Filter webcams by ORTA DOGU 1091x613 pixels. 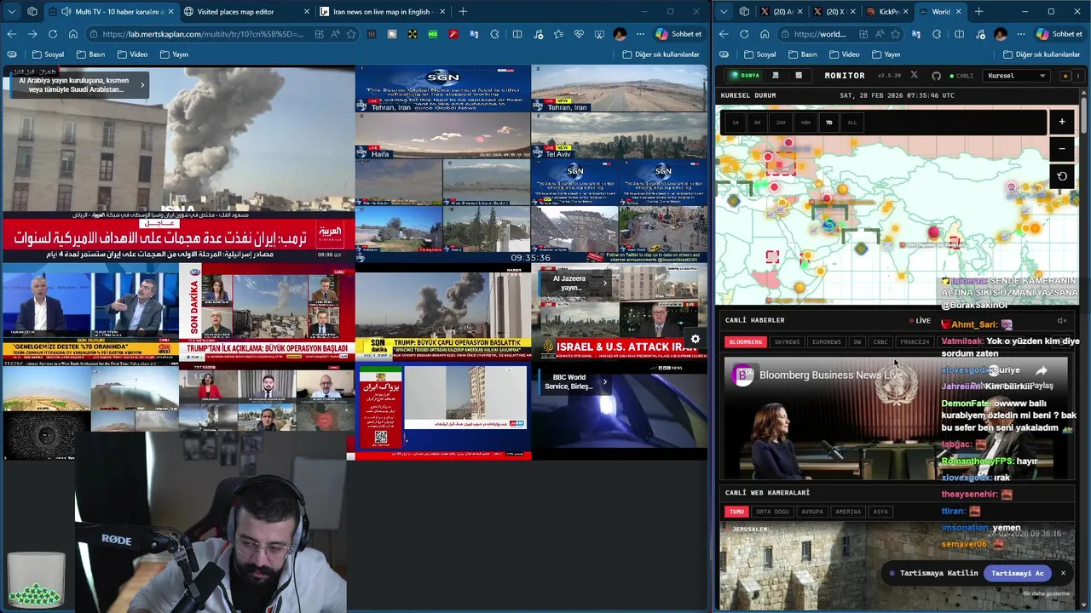[772, 512]
